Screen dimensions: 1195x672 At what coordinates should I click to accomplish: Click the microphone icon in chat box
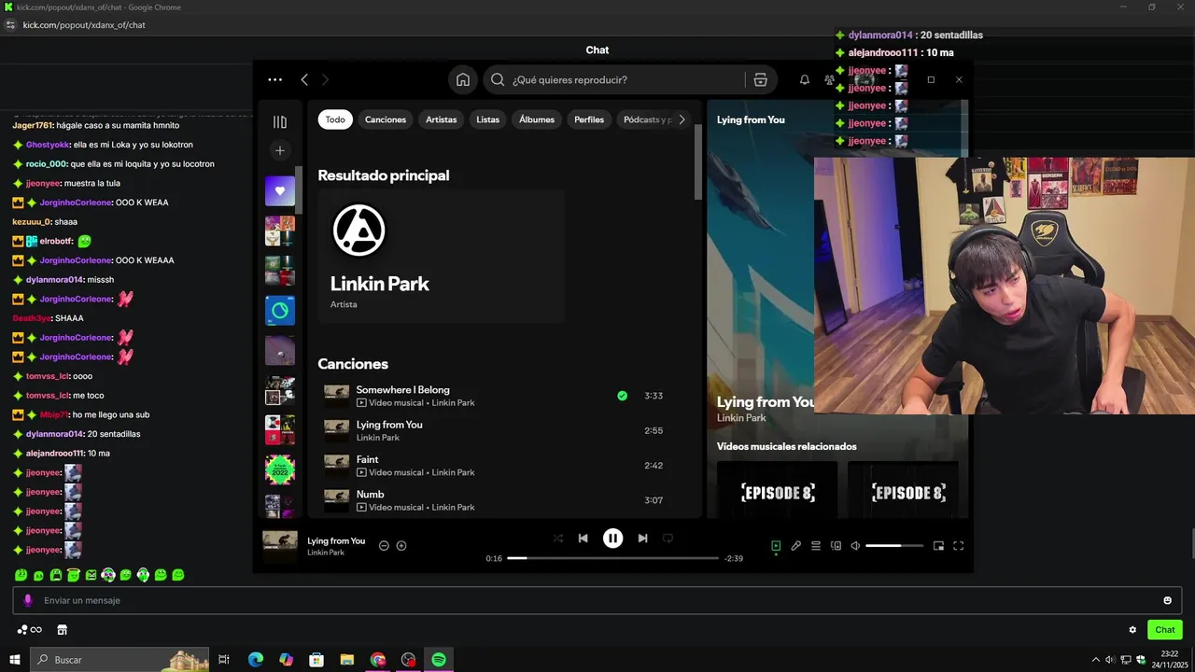point(28,600)
